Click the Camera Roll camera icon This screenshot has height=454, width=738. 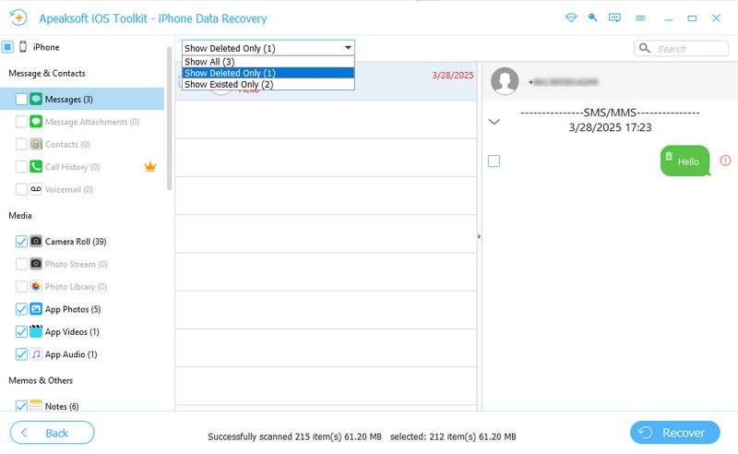(36, 241)
